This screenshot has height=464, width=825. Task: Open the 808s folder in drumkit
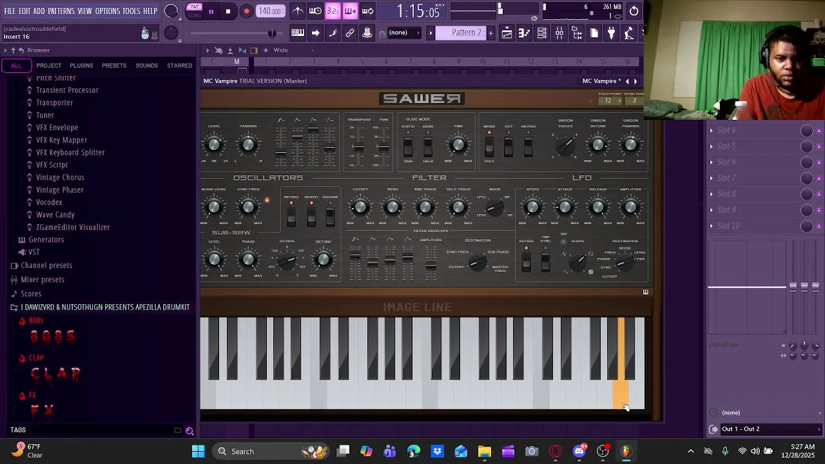pyautogui.click(x=35, y=321)
